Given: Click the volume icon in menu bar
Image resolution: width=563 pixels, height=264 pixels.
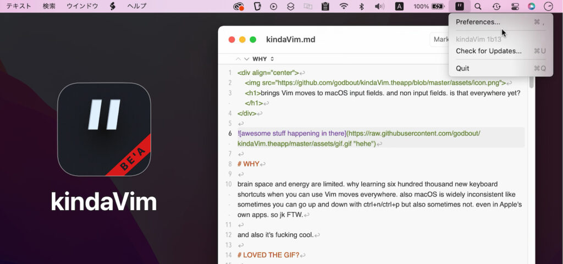Looking at the screenshot, I should coord(379,7).
